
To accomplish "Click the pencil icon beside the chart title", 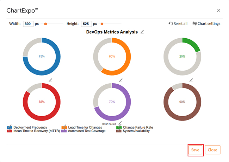I will click(142, 32).
